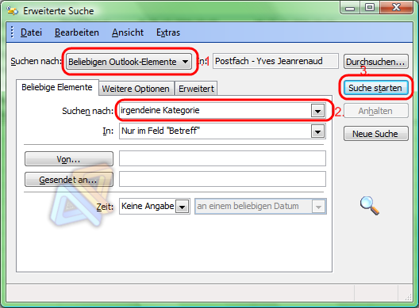The height and width of the screenshot is (308, 419).
Task: Click the Neue Suche button
Action: [x=375, y=134]
